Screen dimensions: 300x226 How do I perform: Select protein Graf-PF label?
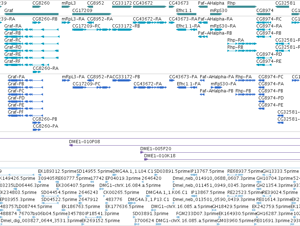click(16, 112)
